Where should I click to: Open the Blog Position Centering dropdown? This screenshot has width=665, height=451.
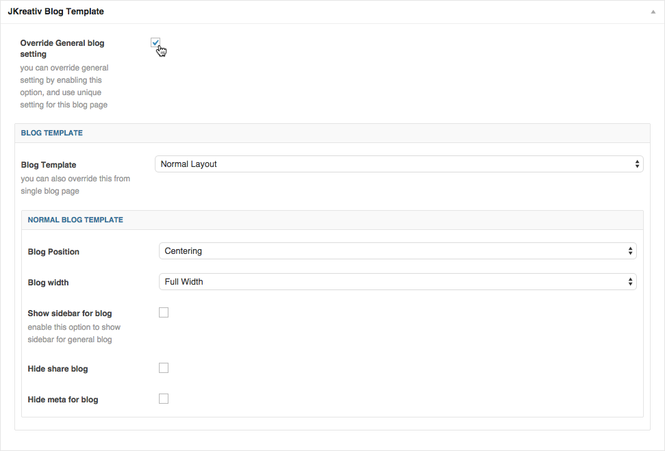[398, 251]
